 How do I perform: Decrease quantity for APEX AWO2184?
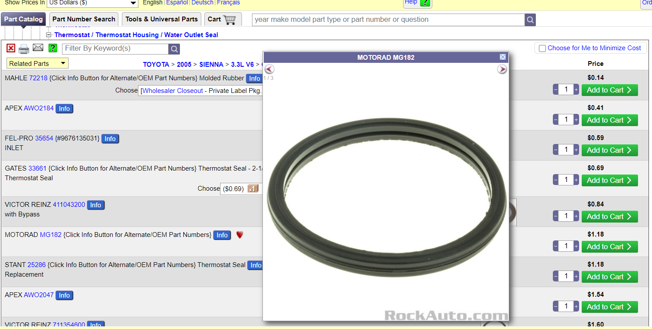tap(555, 120)
